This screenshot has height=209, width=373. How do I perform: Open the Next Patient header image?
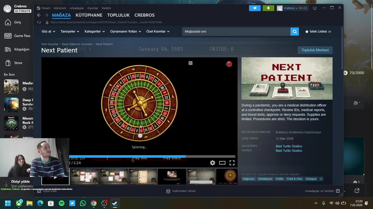tap(287, 78)
